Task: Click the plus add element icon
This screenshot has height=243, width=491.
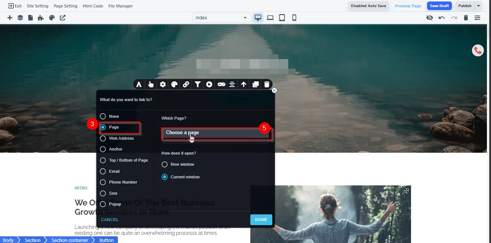Action: pyautogui.click(x=10, y=17)
